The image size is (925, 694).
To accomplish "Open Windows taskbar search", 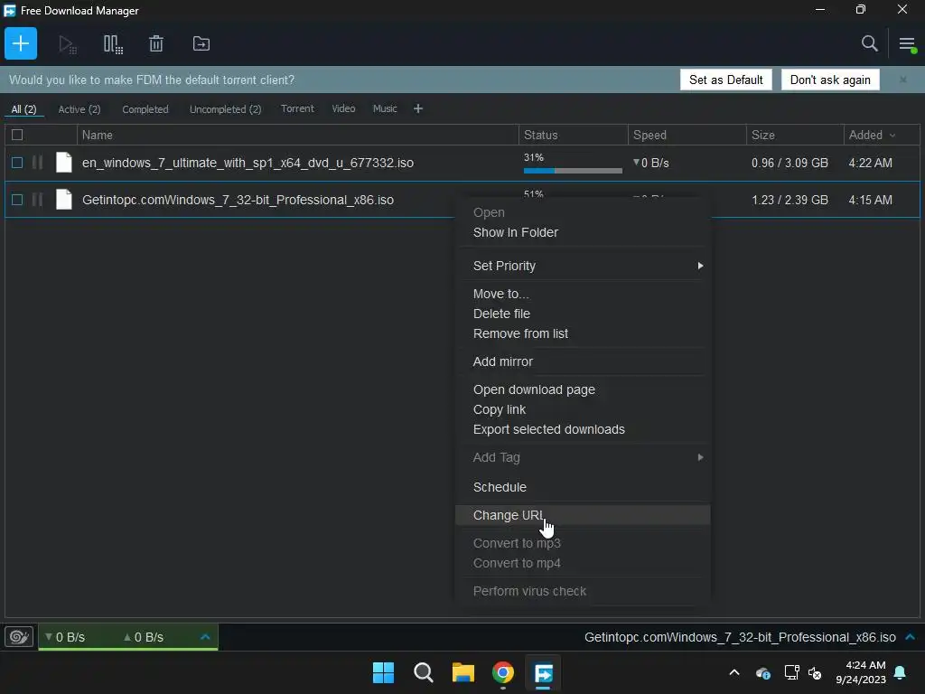I will (x=423, y=672).
